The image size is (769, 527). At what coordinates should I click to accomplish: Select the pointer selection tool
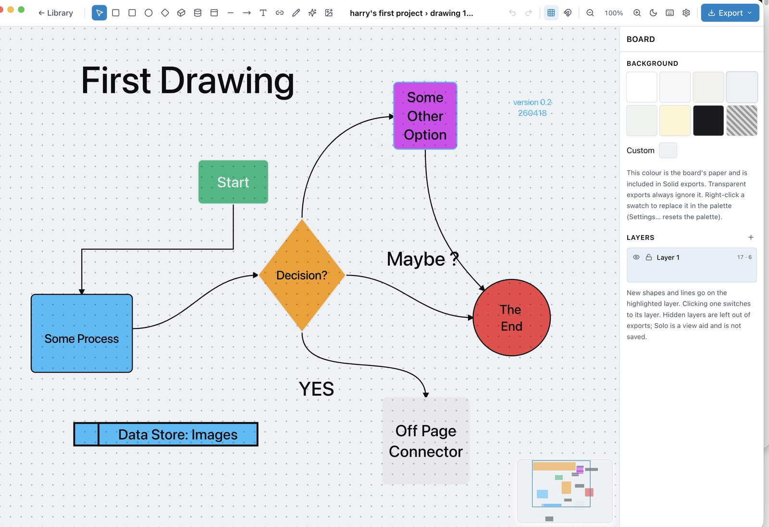click(x=99, y=13)
